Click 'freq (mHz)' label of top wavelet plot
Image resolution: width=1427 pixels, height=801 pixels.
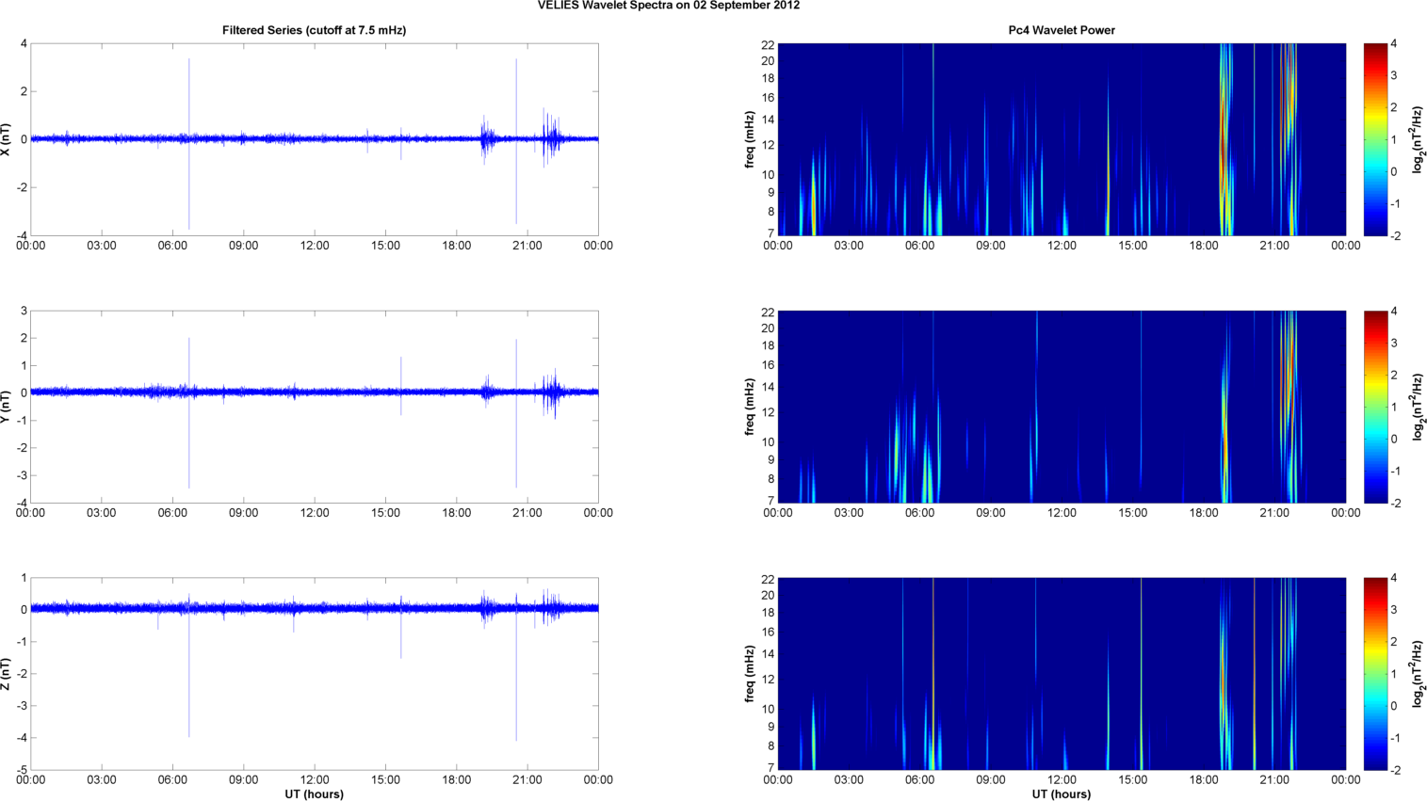(750, 139)
